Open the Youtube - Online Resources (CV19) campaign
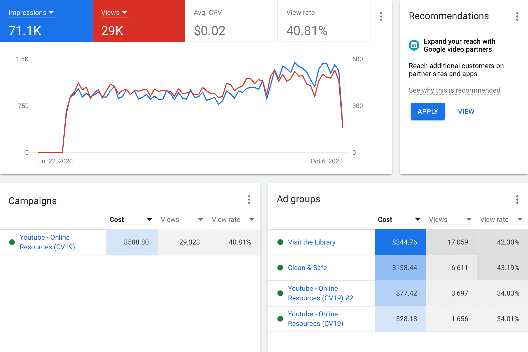528x352 pixels. (47, 242)
